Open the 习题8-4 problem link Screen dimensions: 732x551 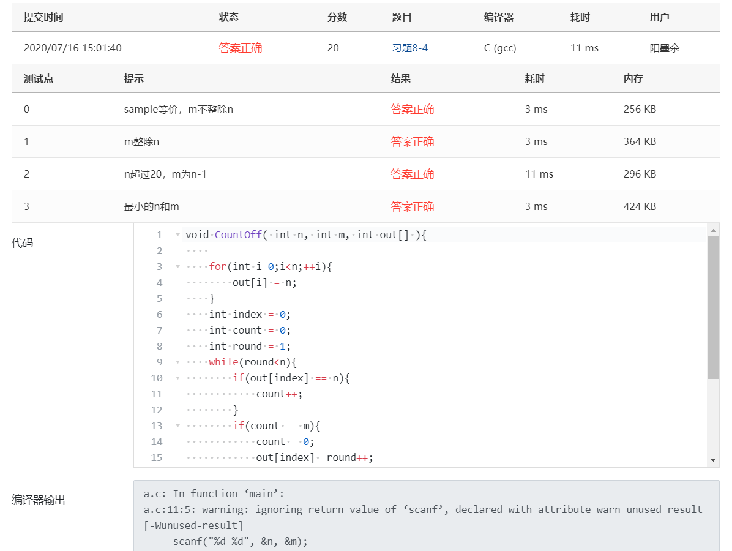tap(409, 47)
